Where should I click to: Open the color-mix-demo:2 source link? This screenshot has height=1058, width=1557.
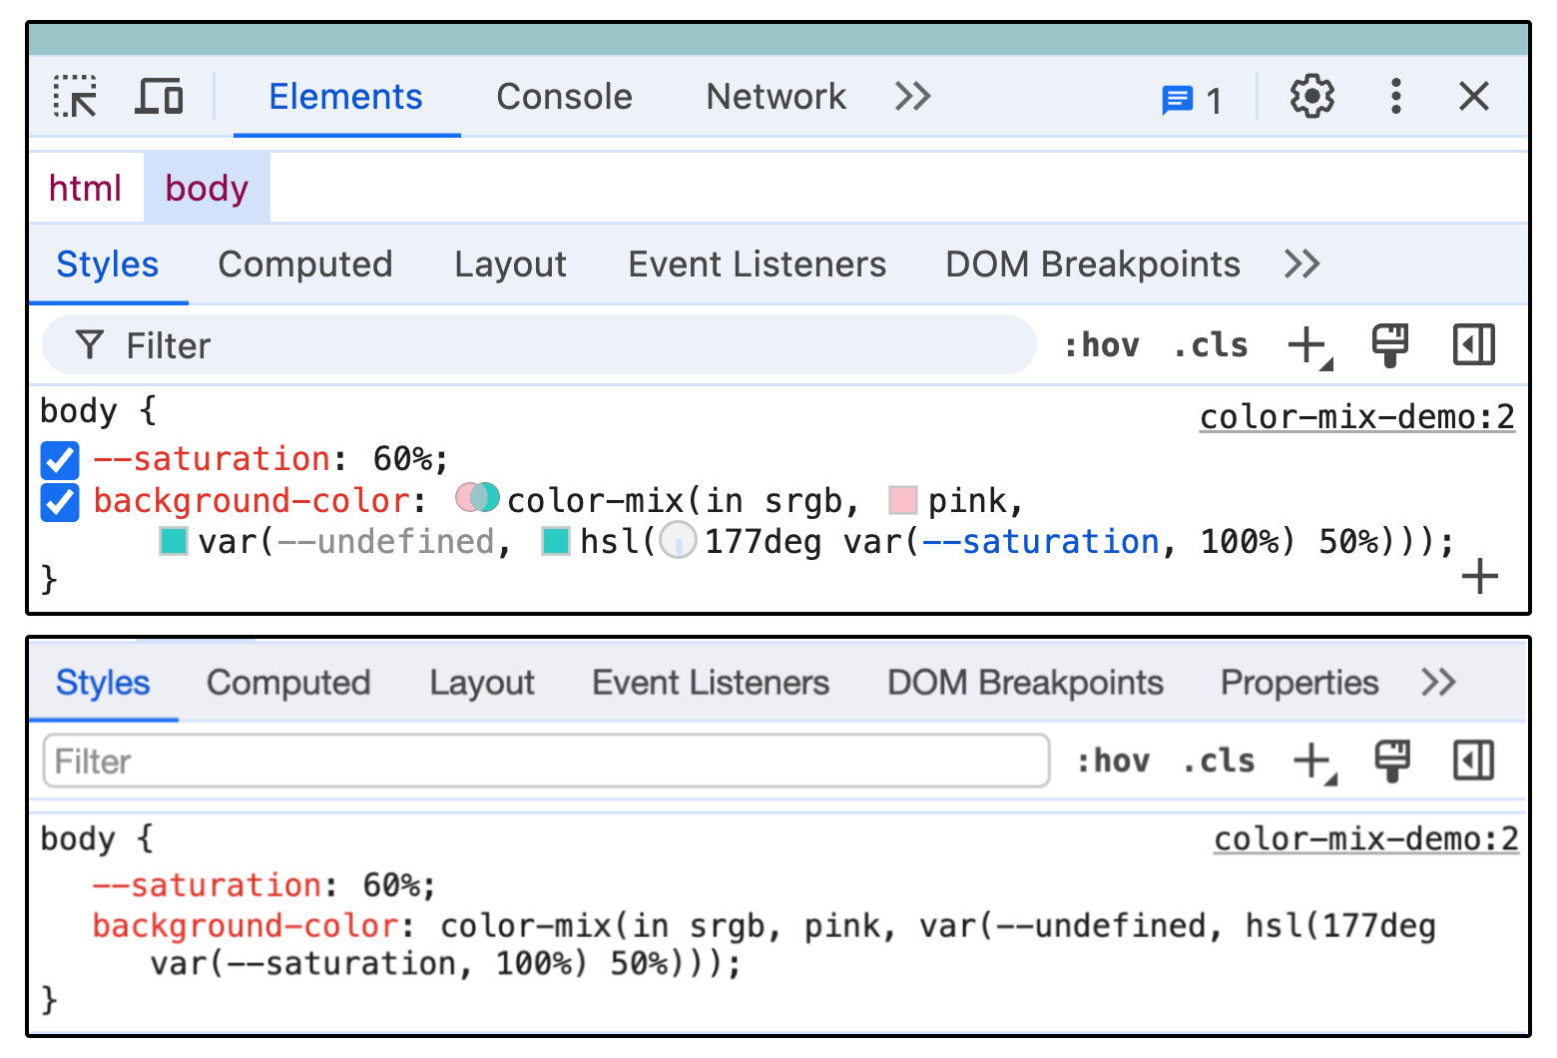click(1356, 415)
